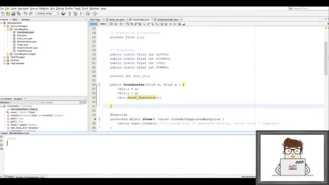Open dropdown arrow next to Debug icon
Image resolution: width=329 pixels, height=185 pixels.
[91, 14]
